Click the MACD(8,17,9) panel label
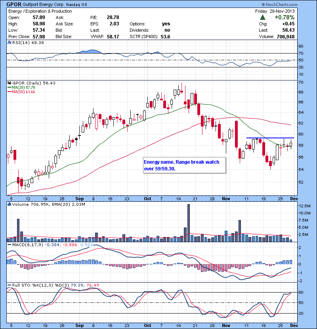The image size is (317, 329). (x=28, y=245)
